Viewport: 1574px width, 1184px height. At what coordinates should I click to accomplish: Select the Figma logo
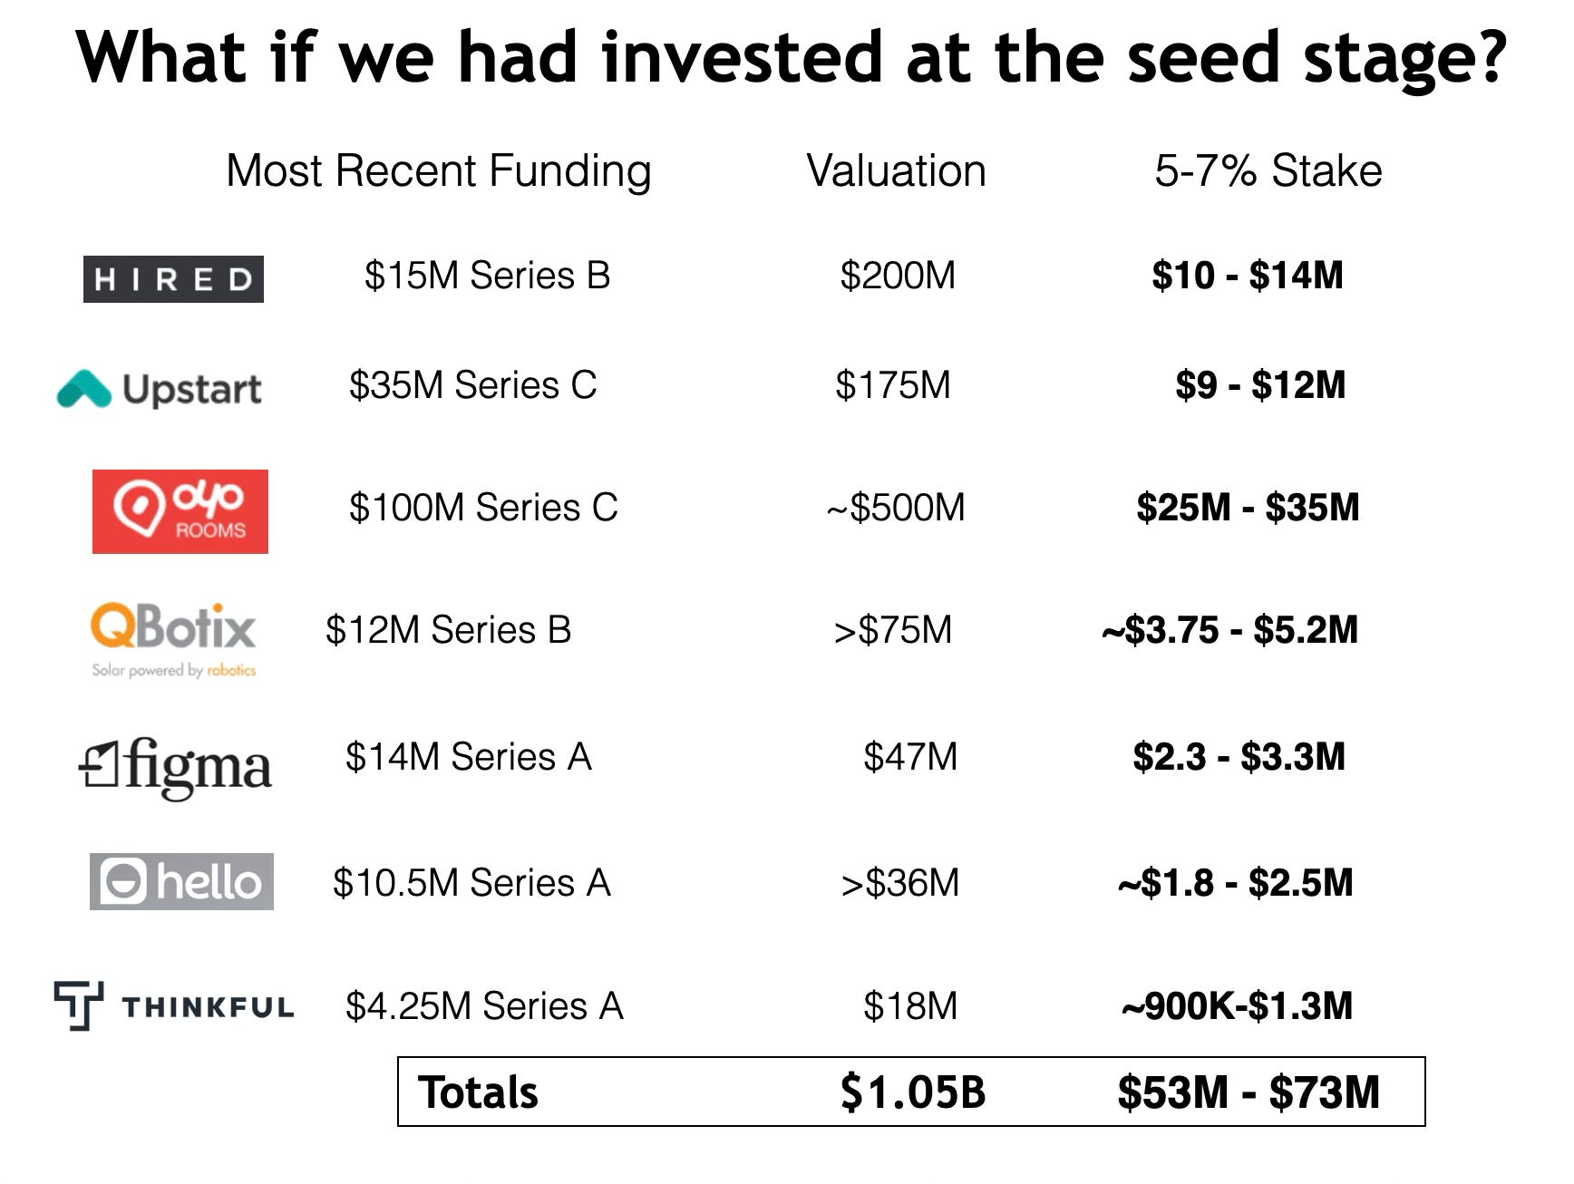(175, 768)
